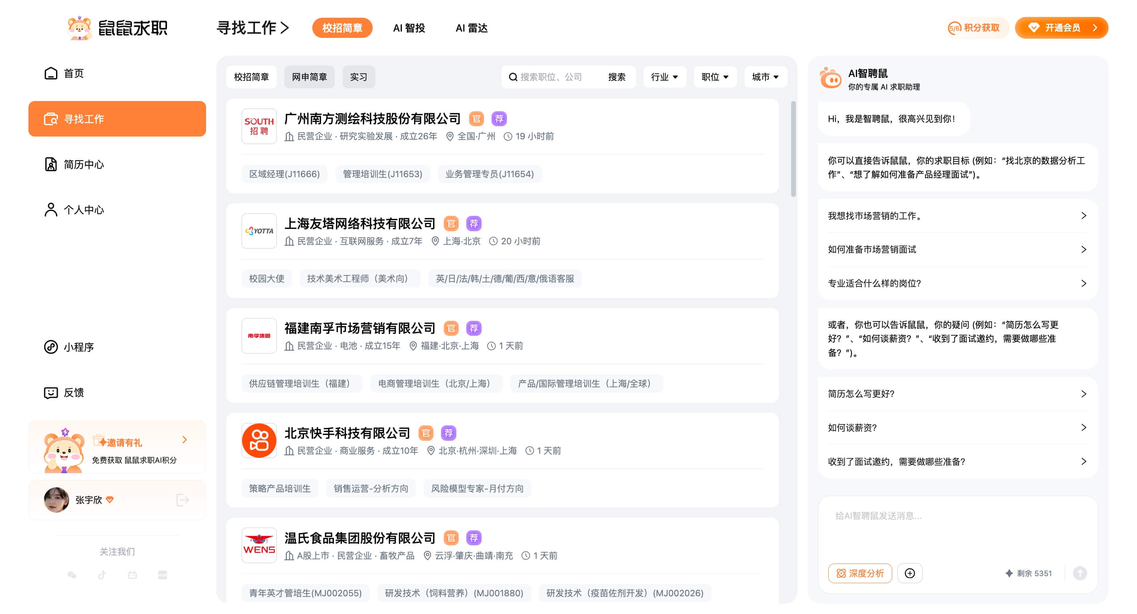Click 张宇欣's profile avatar
1137x614 pixels.
click(x=56, y=500)
